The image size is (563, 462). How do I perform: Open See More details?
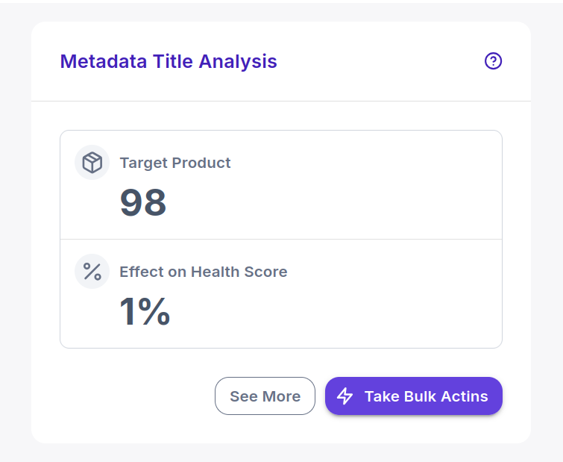[x=265, y=396]
